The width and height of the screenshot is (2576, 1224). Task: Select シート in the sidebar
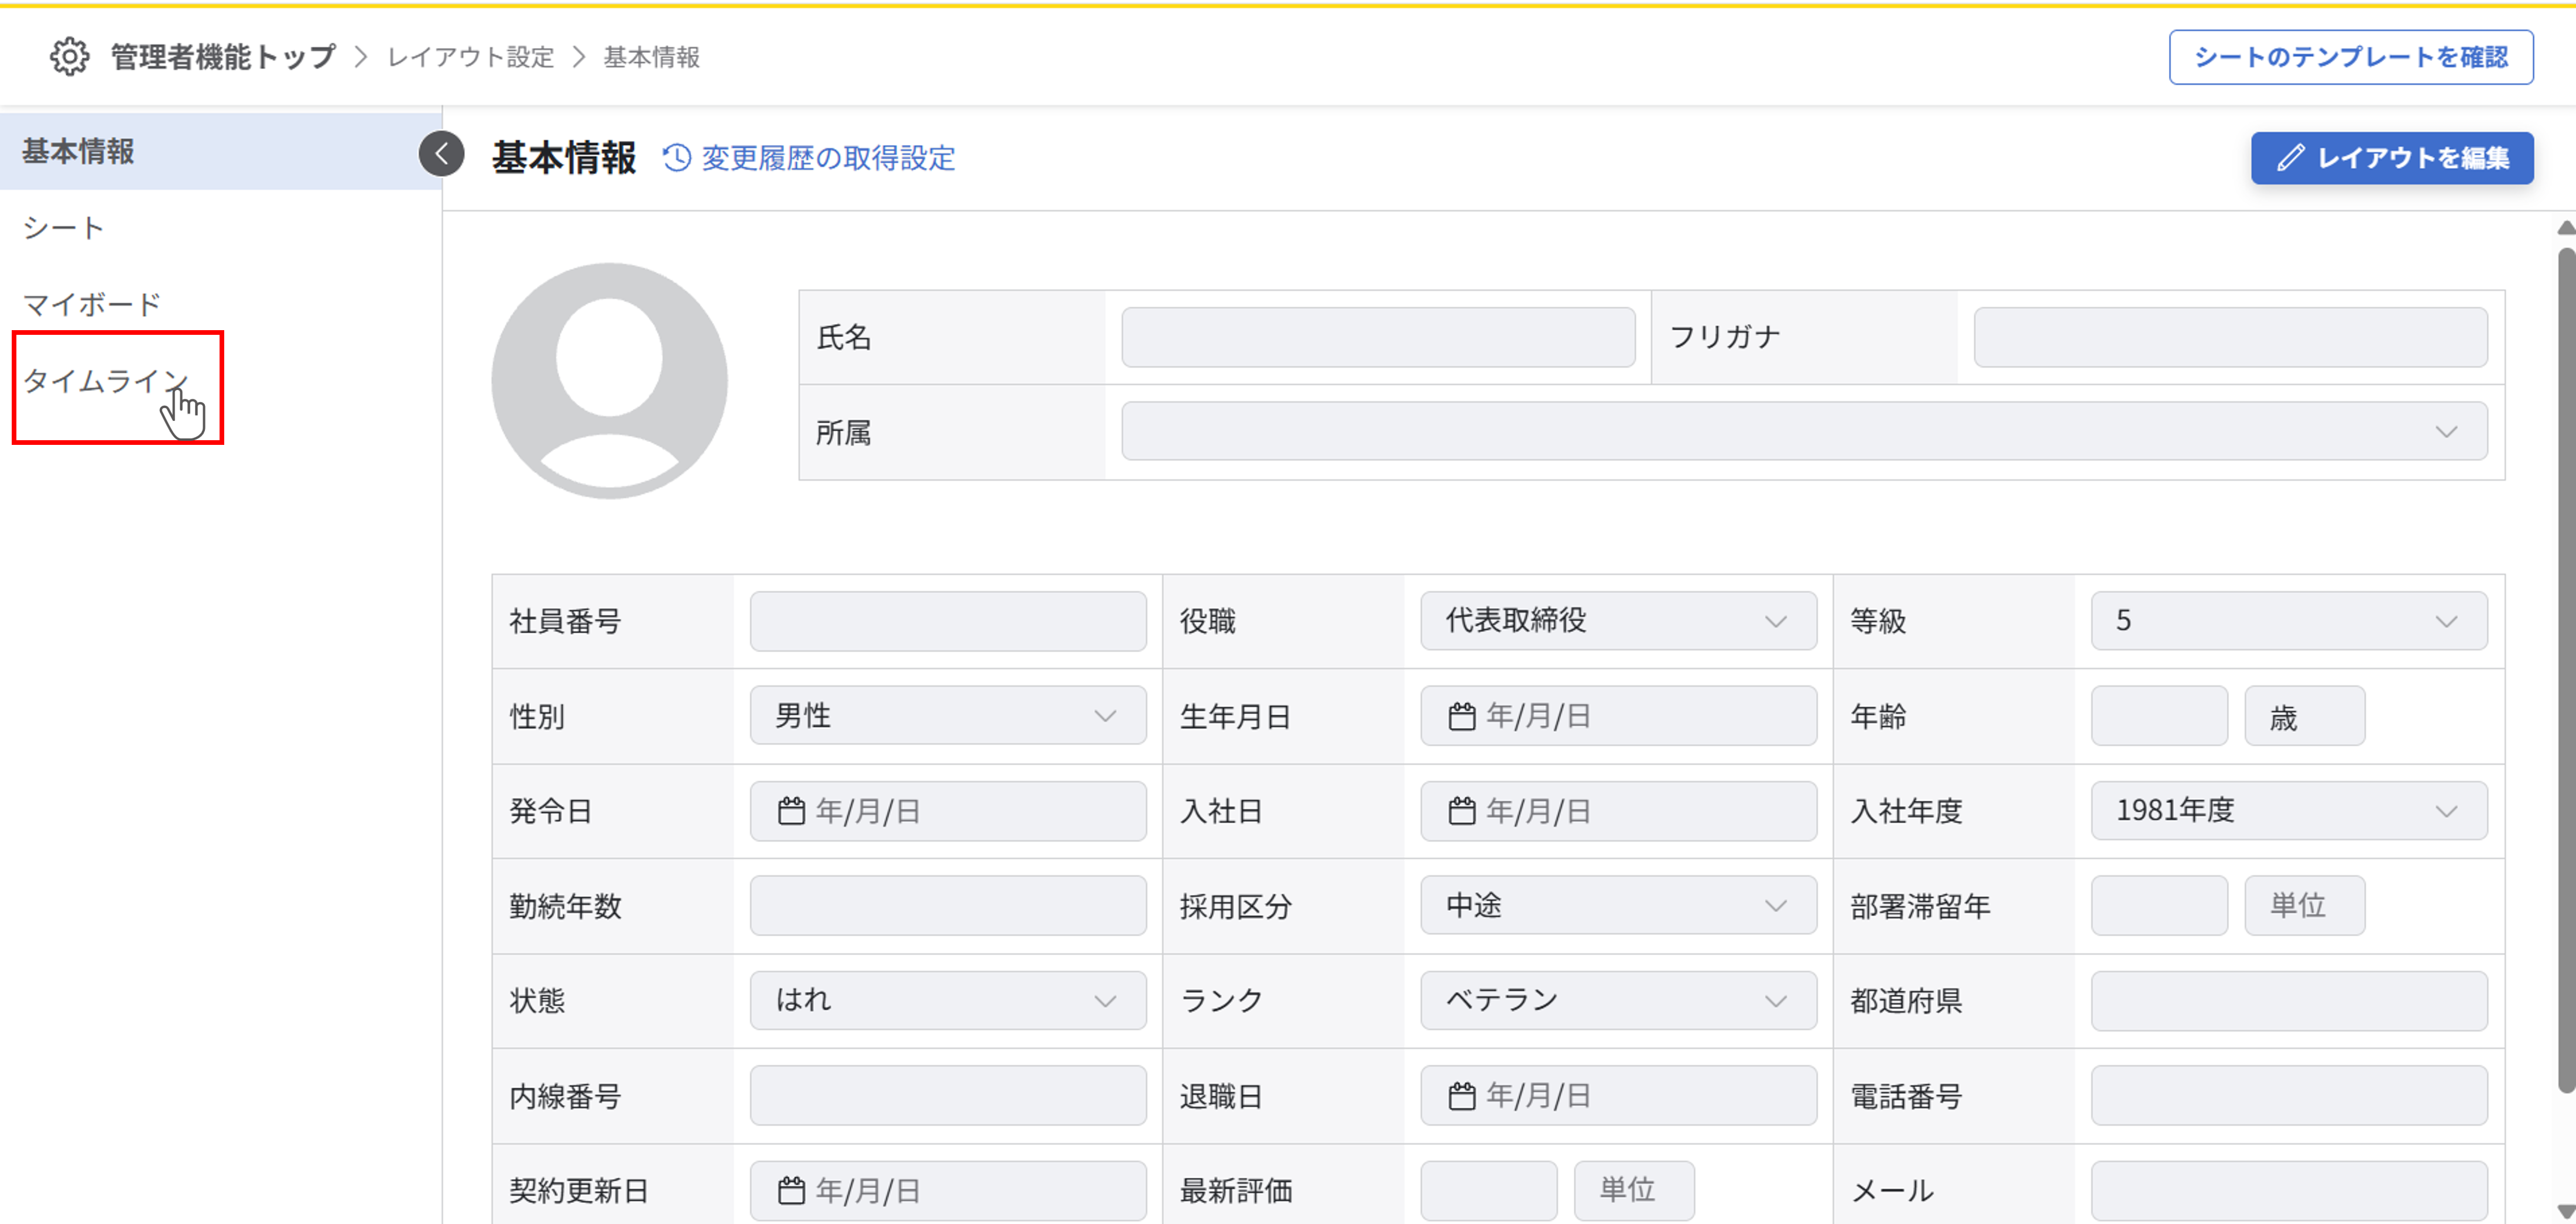220,228
